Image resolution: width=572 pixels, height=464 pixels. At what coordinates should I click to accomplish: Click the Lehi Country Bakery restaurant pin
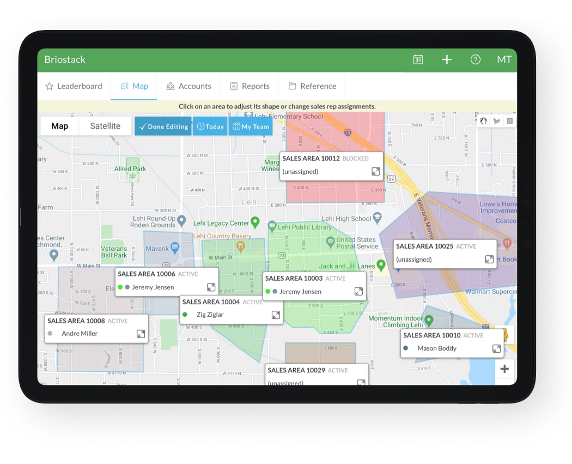pos(240,247)
